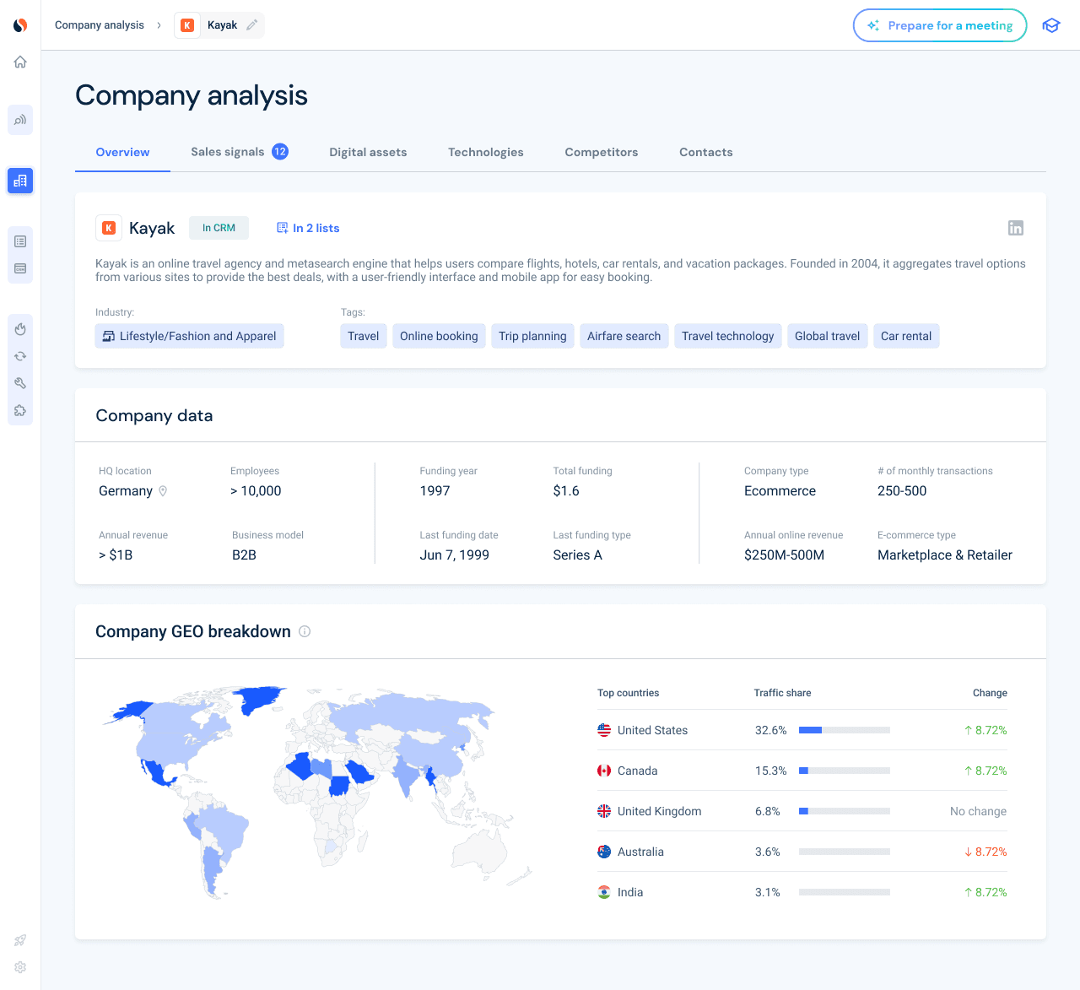Open the CRM card icon in the sidebar
This screenshot has height=990, width=1080.
19,268
